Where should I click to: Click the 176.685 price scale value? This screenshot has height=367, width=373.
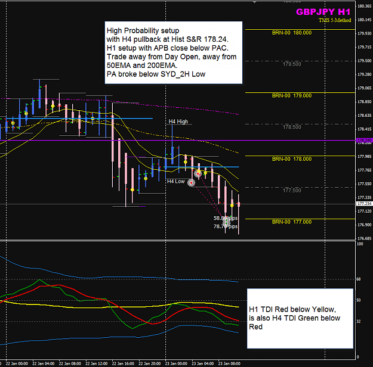pos(365,238)
